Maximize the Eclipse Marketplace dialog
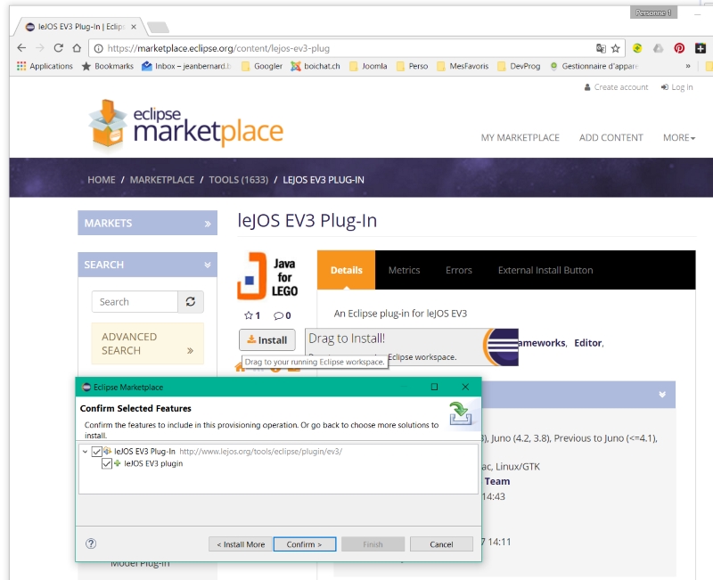Screen dimensions: 713x580 pos(434,387)
